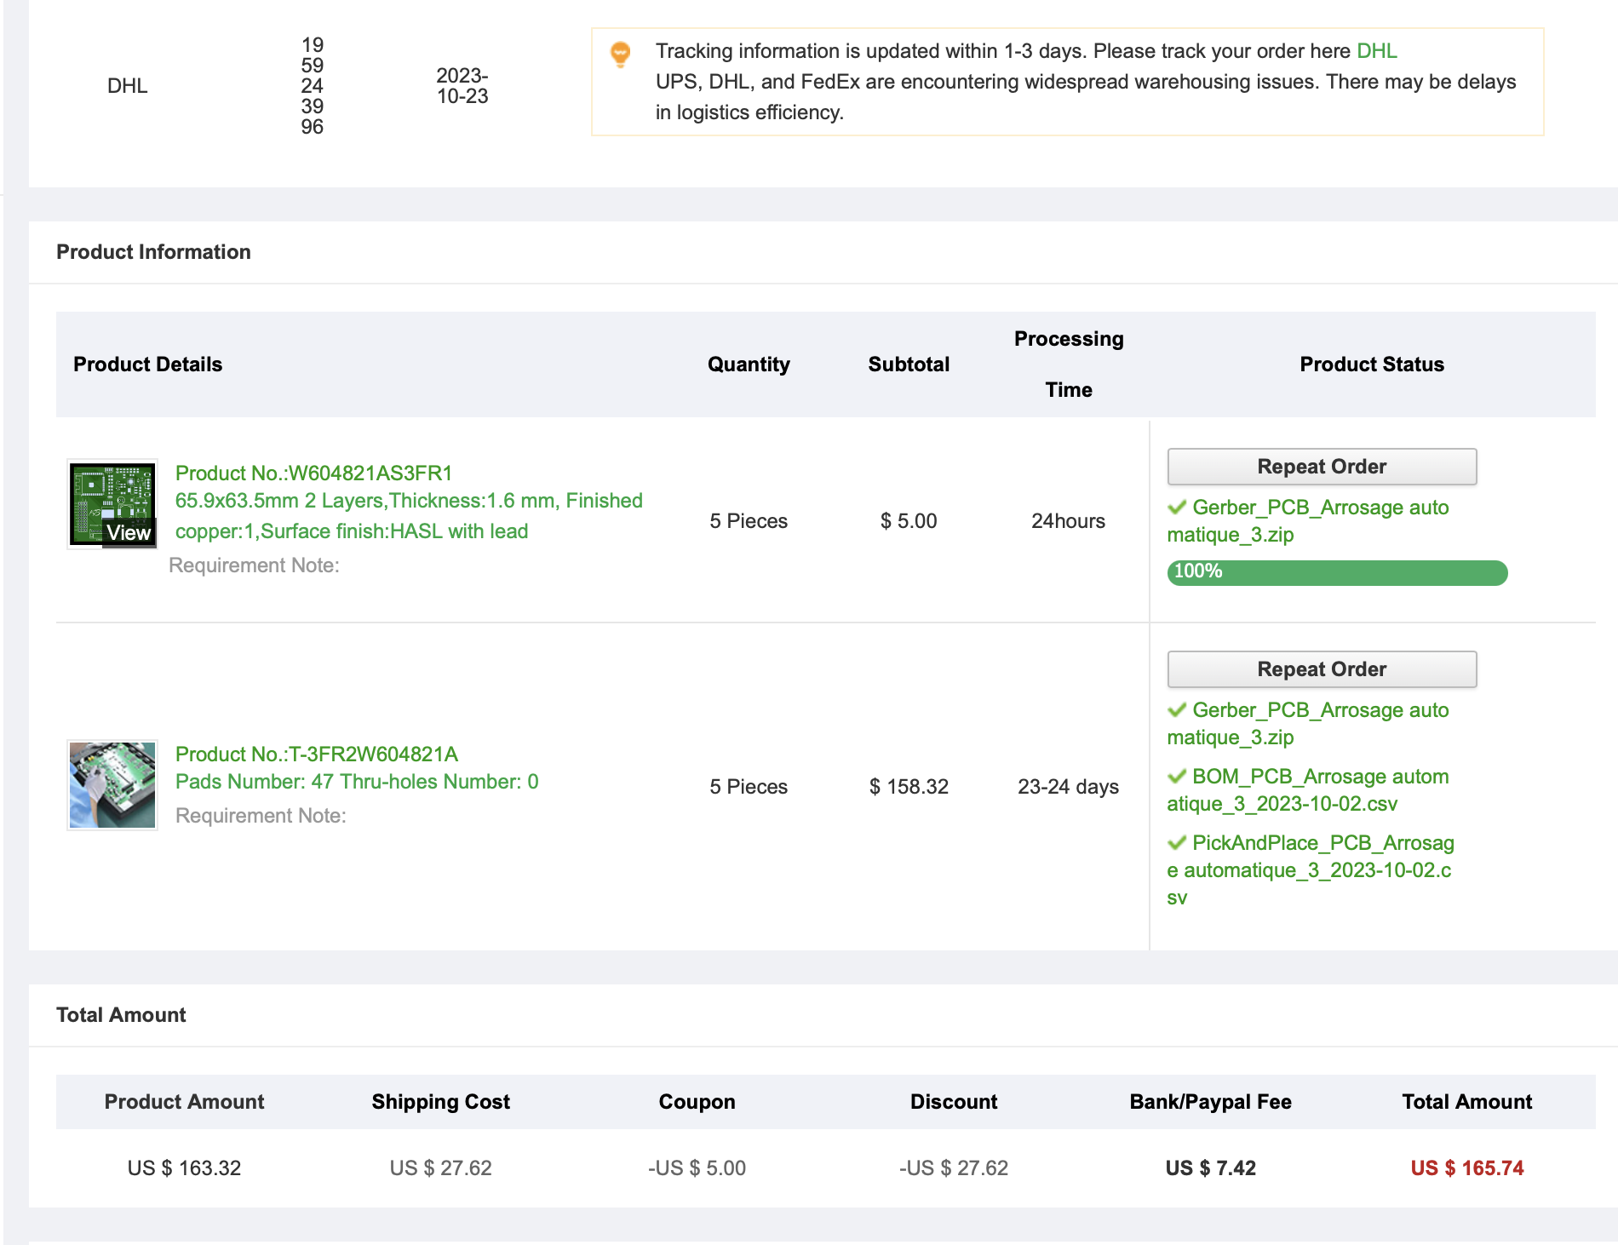The height and width of the screenshot is (1245, 1618).
Task: Click the lightbulb tip icon in tracking notice
Action: (621, 55)
